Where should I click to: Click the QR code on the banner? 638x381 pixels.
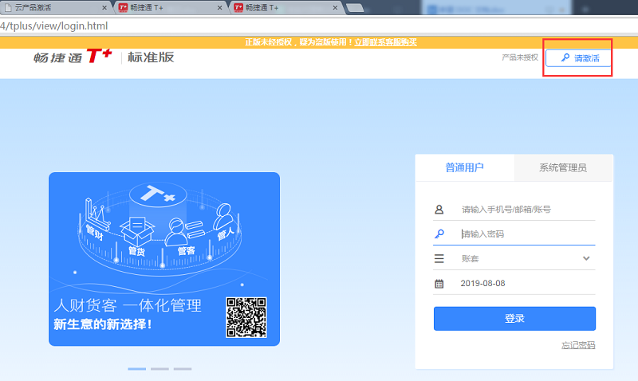[x=246, y=317]
